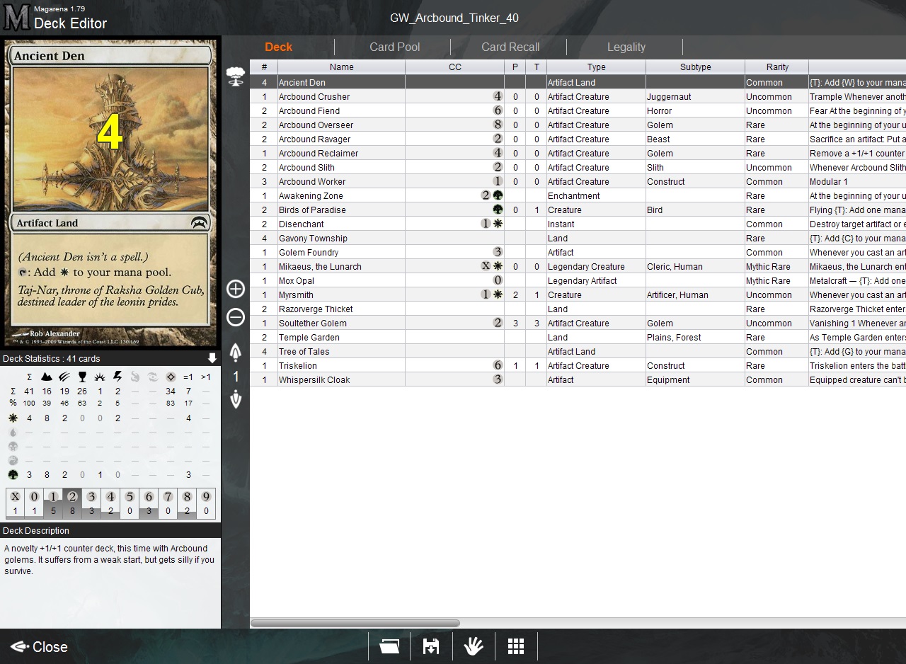Sort table by Name column header
The width and height of the screenshot is (906, 664).
click(341, 67)
